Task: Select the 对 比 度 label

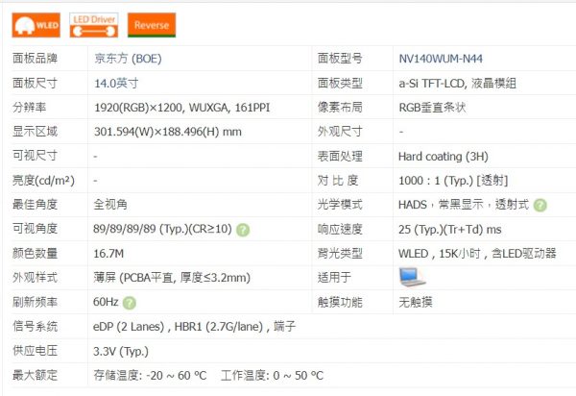Action: tap(338, 180)
